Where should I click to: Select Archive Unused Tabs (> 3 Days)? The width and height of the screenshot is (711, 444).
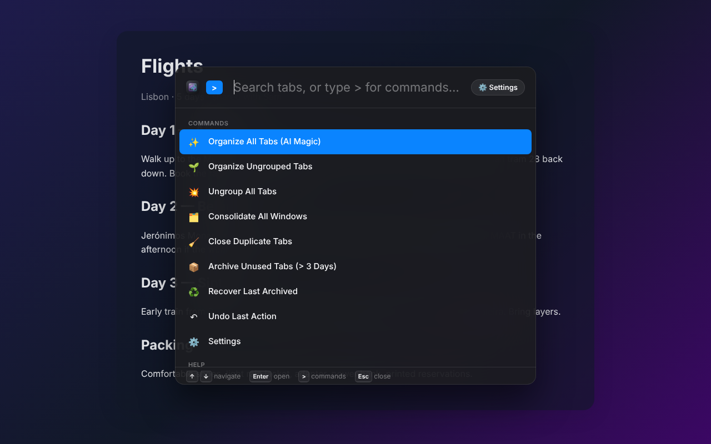click(355, 266)
